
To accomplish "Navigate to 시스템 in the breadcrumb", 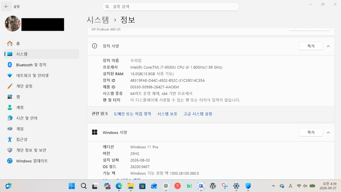I will 98,20.
